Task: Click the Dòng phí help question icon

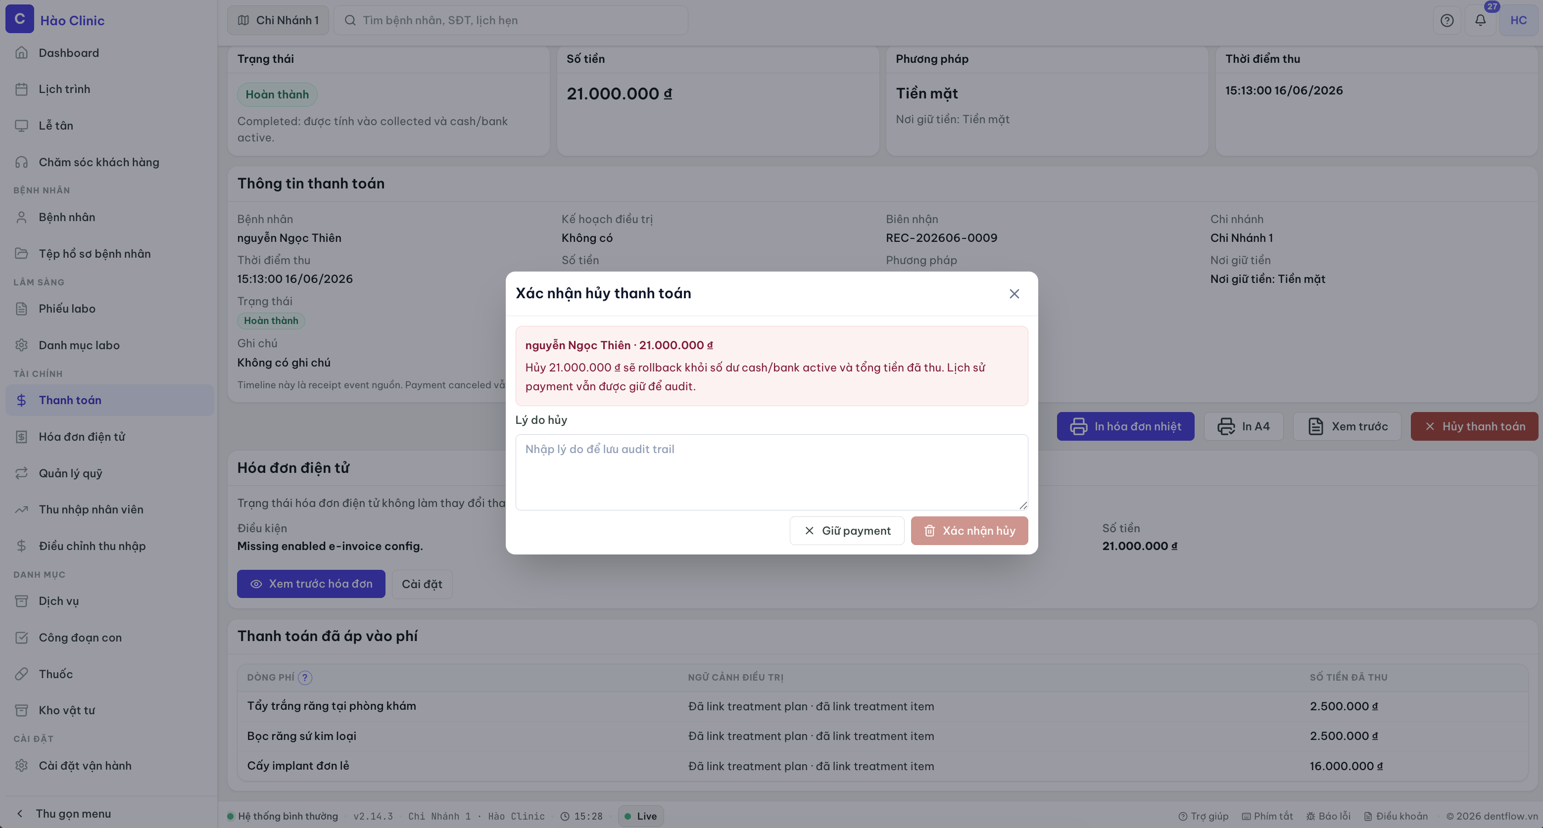Action: point(305,677)
